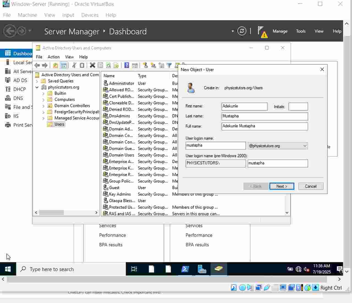
Task: Collapse the physicstutors.org domain node
Action: point(37,87)
